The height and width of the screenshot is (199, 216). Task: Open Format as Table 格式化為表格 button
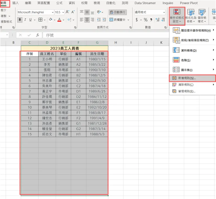(191, 16)
